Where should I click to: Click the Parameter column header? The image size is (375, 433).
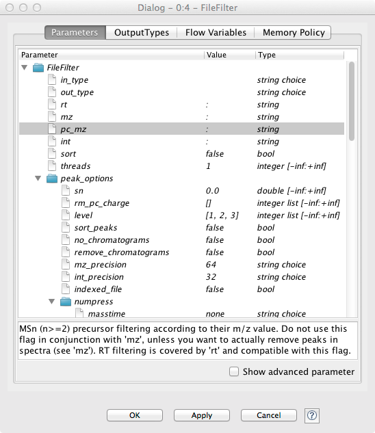112,55
